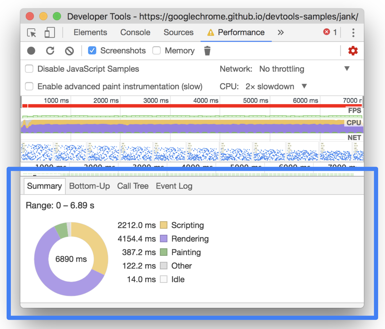The image size is (385, 329).
Task: Click the 2212.0 ms Scripting value
Action: tap(137, 225)
